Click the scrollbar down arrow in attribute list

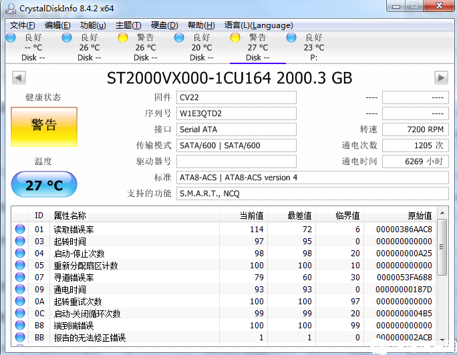[442, 340]
